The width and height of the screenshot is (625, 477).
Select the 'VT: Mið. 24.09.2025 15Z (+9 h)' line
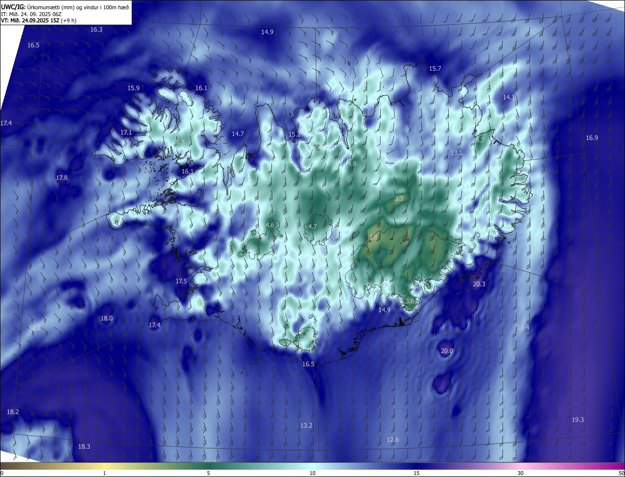(39, 20)
